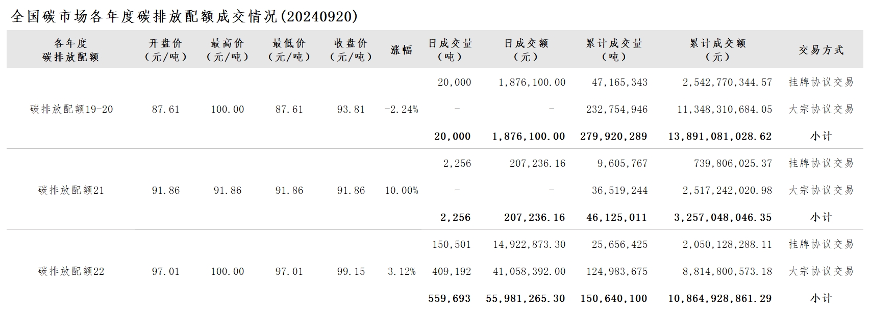The height and width of the screenshot is (311, 871).
Task: Select the -2.24% change value
Action: [x=402, y=109]
